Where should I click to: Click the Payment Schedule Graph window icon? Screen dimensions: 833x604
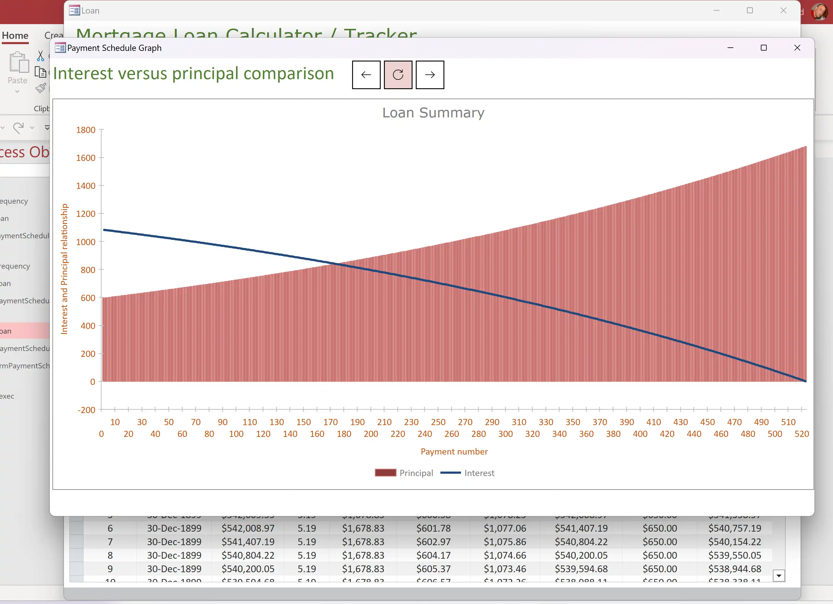pos(60,47)
